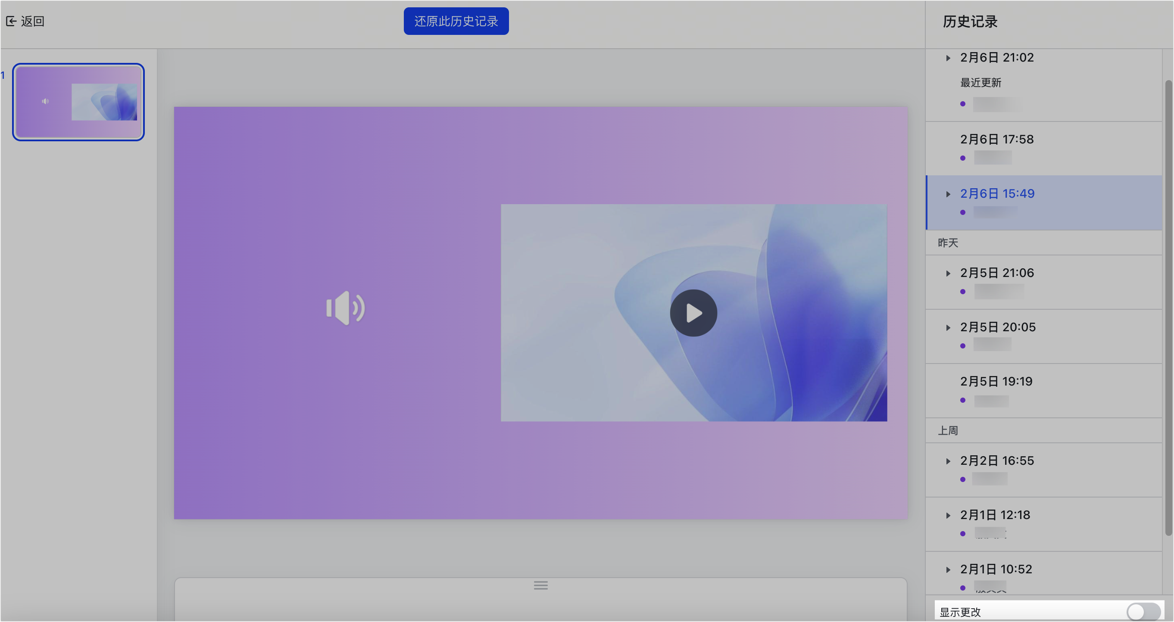Click the notes panel drag handle icon

pos(540,585)
